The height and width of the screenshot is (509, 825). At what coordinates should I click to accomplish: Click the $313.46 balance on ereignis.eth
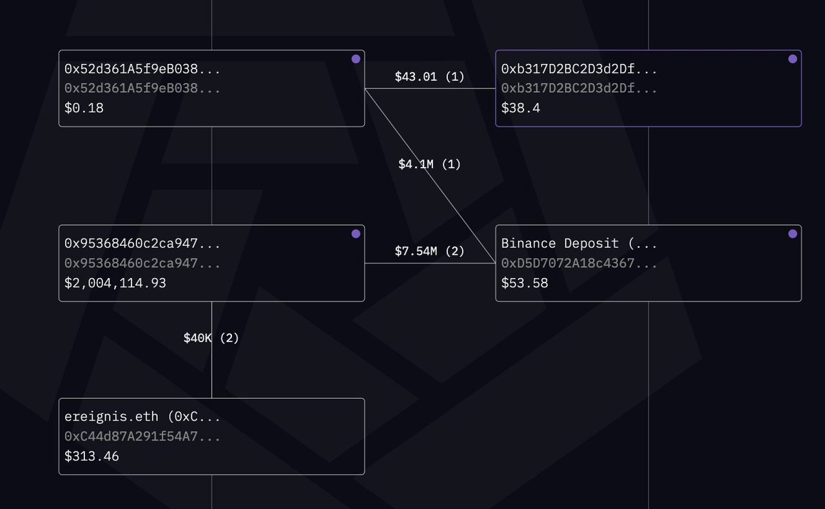(92, 457)
